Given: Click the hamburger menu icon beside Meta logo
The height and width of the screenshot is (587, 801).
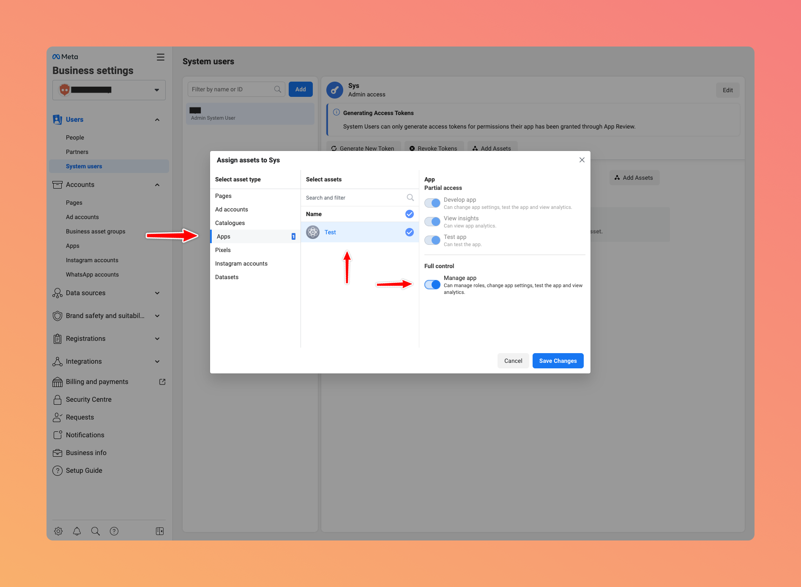Looking at the screenshot, I should [160, 57].
